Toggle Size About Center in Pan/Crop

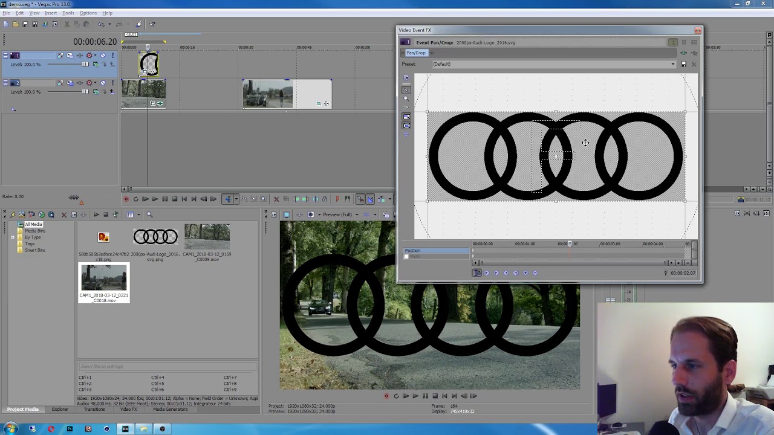point(406,126)
